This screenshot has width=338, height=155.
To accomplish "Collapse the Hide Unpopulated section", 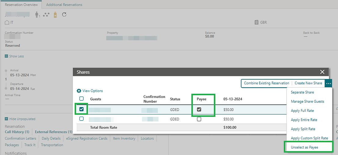I will (x=7, y=119).
